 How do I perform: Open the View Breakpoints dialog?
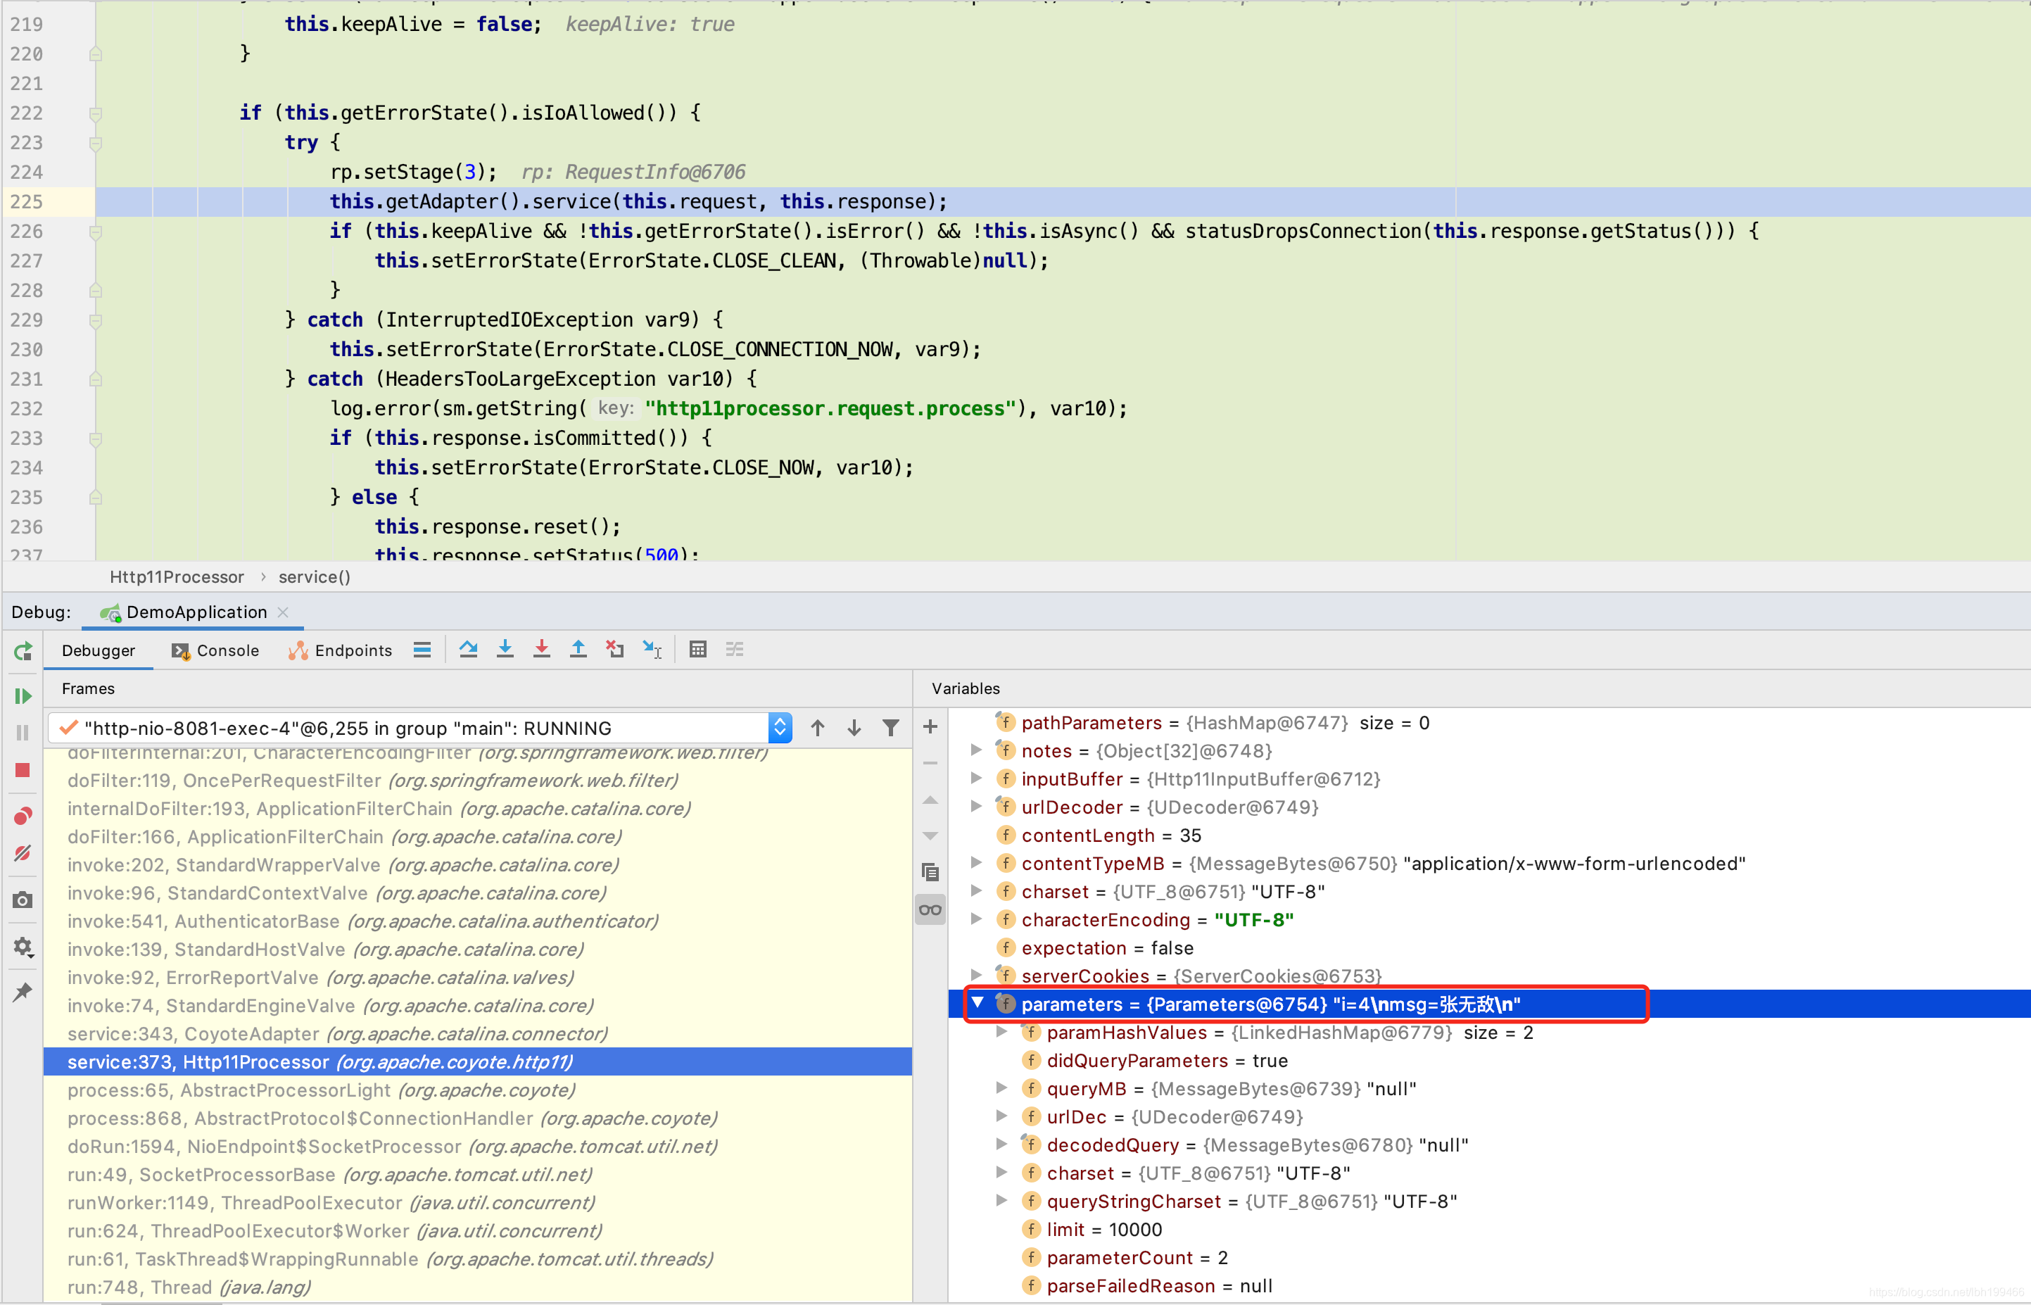[23, 815]
